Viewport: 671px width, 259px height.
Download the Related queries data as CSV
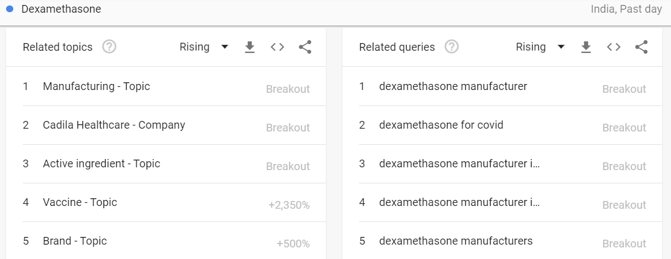[586, 47]
